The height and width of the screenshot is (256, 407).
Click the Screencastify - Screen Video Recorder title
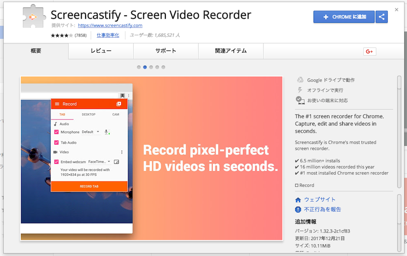151,15
